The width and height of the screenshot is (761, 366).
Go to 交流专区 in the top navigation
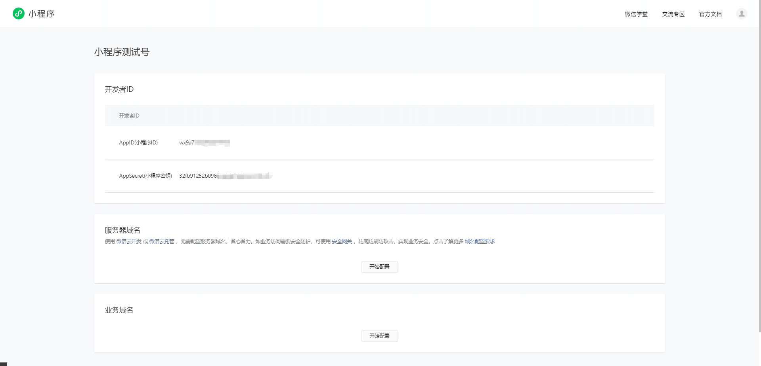point(673,14)
